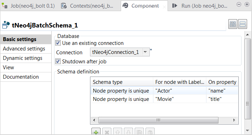
Task: Open the View section
Action: pos(26,67)
